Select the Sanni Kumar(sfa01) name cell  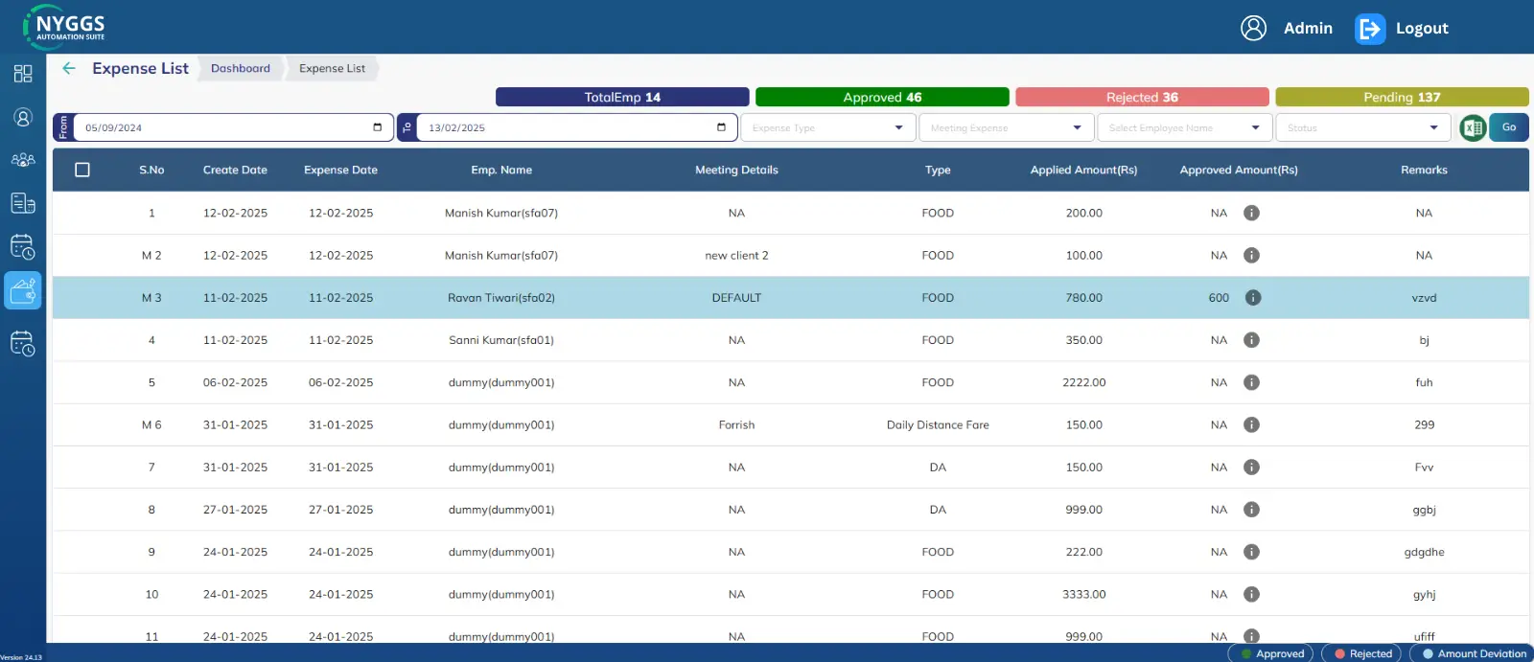coord(501,340)
